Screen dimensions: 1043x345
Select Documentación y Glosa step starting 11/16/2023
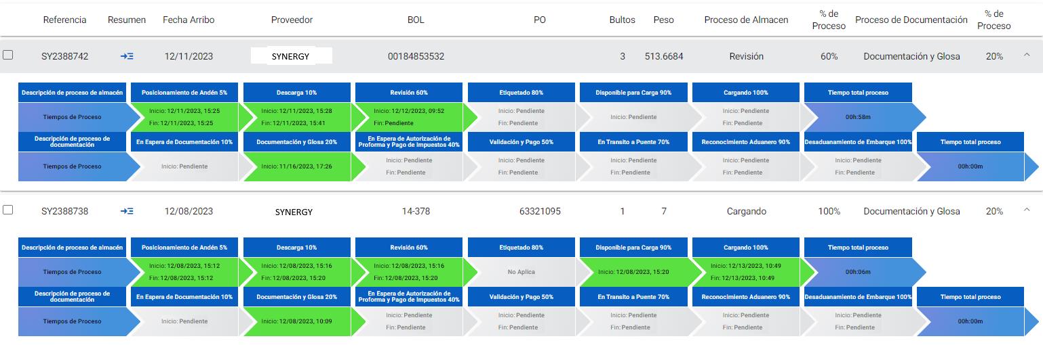[295, 166]
